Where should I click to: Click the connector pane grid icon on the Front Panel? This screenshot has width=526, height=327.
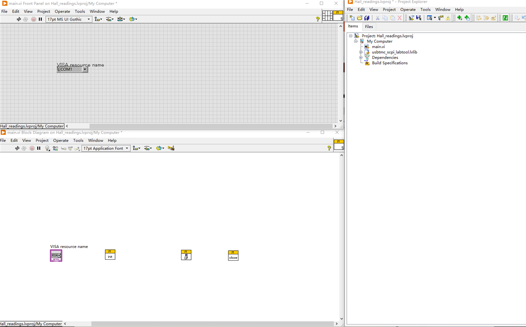328,16
